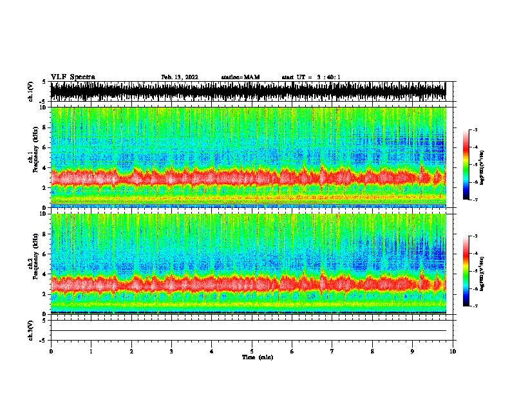This screenshot has height=394, width=510.
Task: Click the "-7" value on ch.2 colorbar
Action: pyautogui.click(x=475, y=306)
